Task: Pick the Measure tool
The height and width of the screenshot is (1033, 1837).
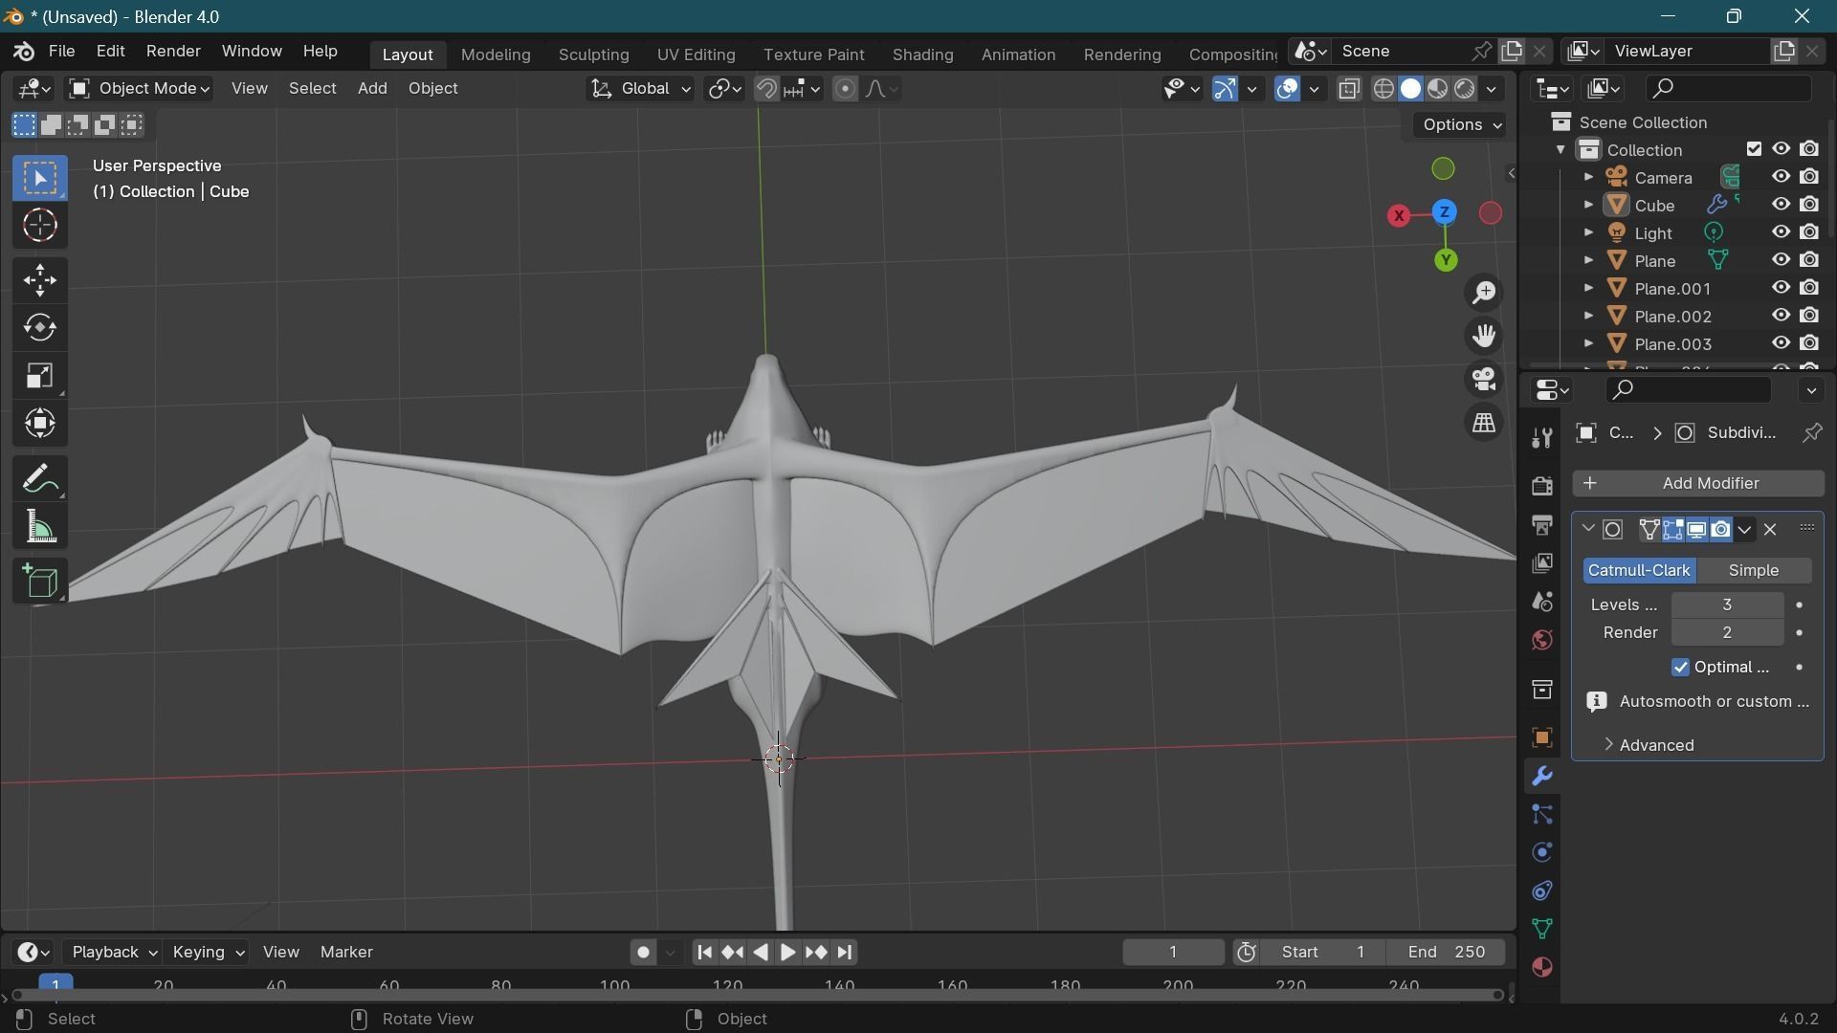Action: click(40, 527)
